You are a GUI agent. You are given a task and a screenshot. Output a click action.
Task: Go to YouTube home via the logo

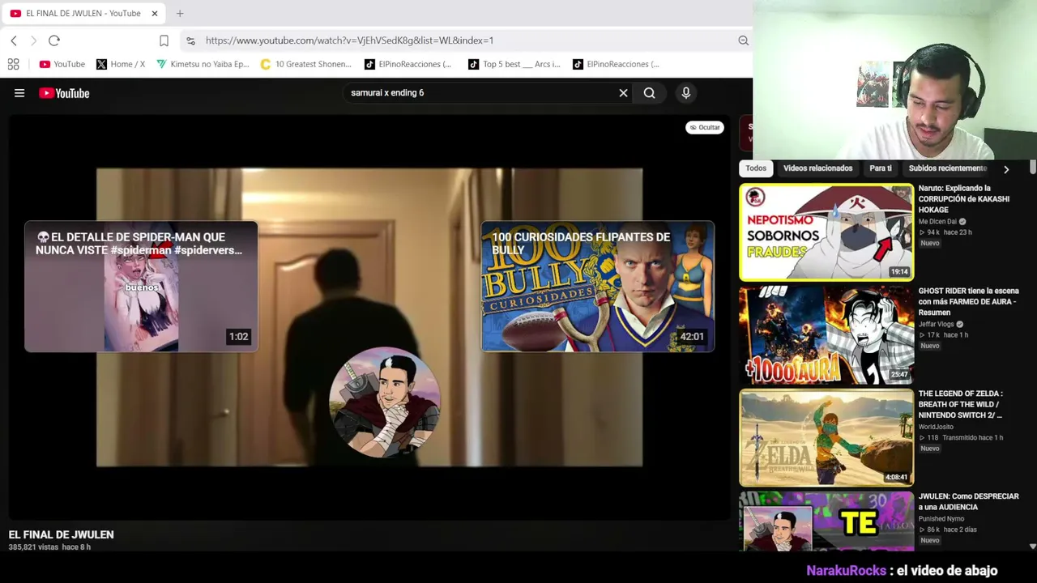click(64, 93)
